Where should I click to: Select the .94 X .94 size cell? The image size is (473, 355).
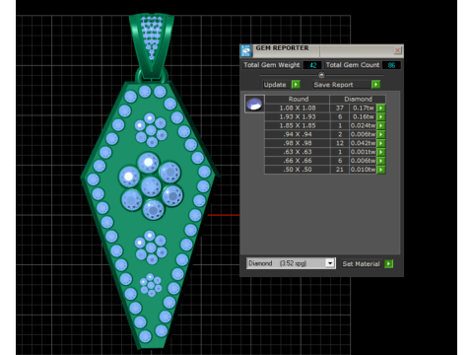point(298,134)
